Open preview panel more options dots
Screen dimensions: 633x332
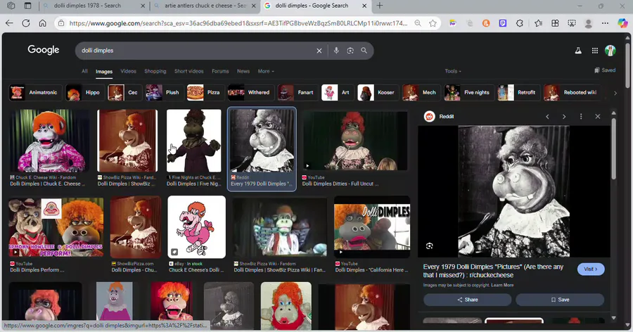point(581,116)
